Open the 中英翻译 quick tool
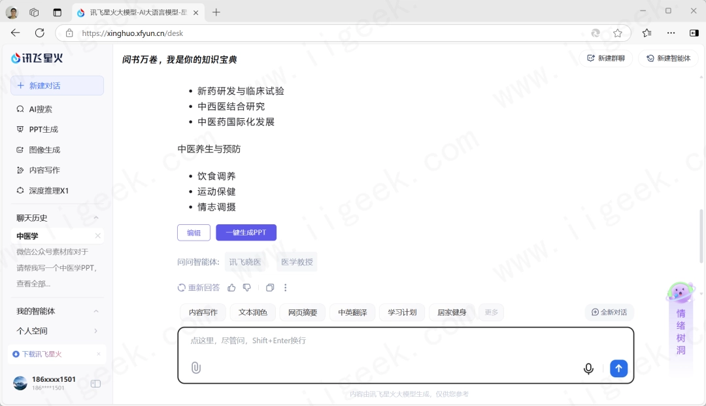This screenshot has height=406, width=706. tap(352, 313)
